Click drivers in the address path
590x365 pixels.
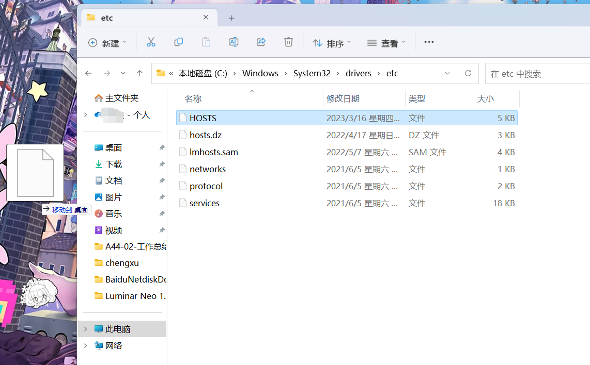(359, 73)
